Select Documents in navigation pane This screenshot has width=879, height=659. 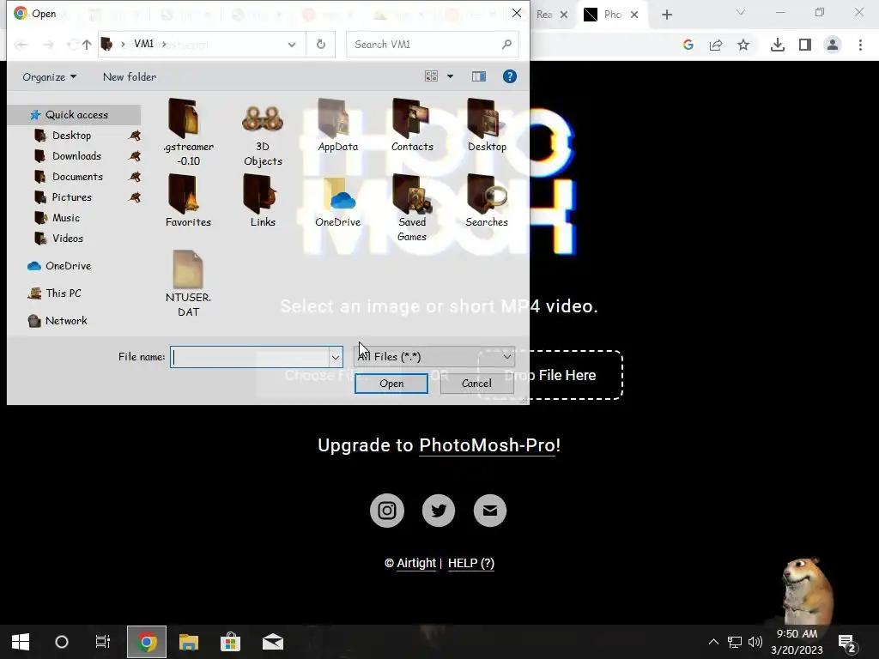[x=77, y=177]
